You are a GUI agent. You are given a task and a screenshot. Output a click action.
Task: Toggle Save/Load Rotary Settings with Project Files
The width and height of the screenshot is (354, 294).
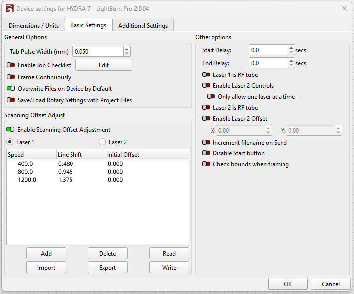tap(11, 100)
